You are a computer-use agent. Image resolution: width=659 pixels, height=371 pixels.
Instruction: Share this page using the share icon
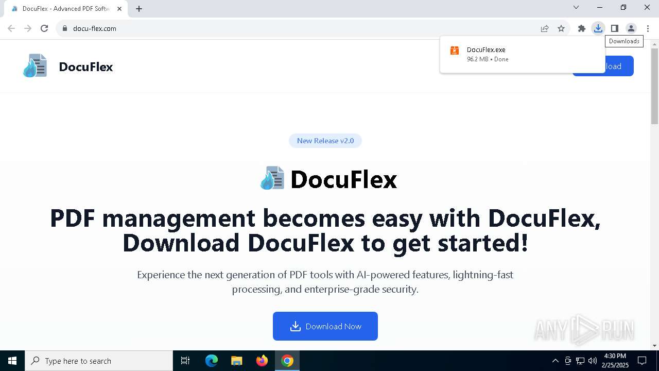pyautogui.click(x=545, y=28)
